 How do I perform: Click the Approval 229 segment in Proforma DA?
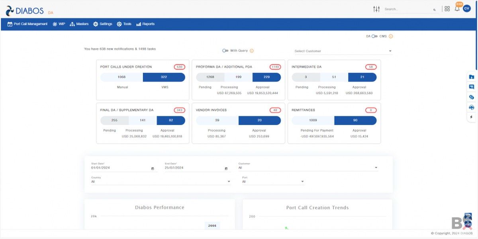(x=266, y=77)
